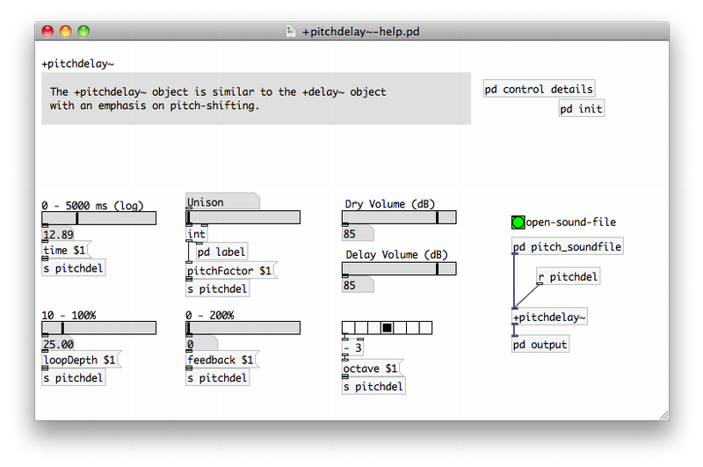Viewport: 703px width, 467px height.
Task: Open the pd label subpatch
Action: point(222,252)
